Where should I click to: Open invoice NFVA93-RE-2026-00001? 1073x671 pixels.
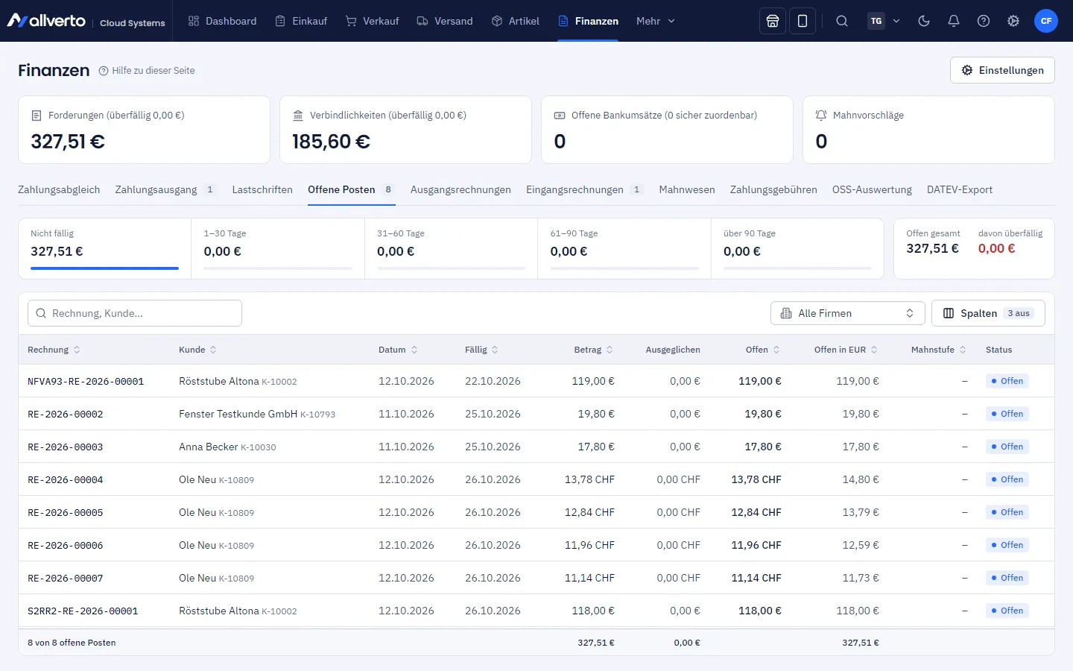pos(86,382)
